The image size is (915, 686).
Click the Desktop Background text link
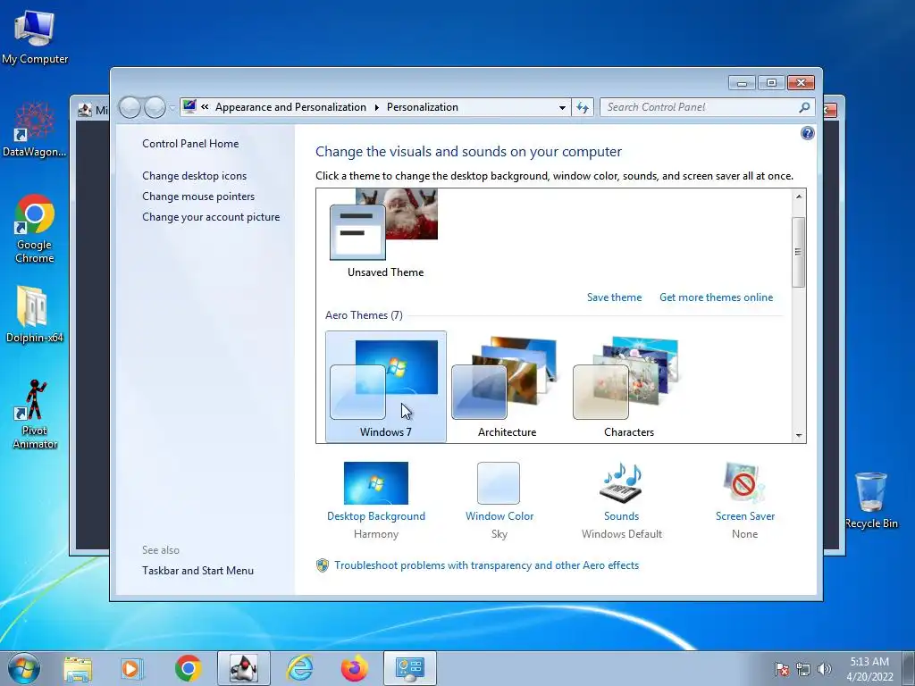(x=376, y=516)
